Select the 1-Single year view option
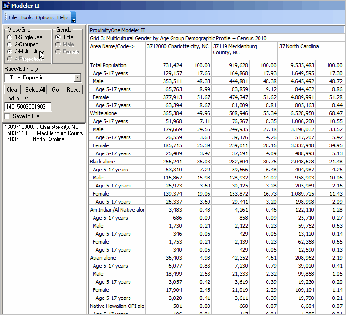This screenshot has width=346, height=315. coord(26,37)
